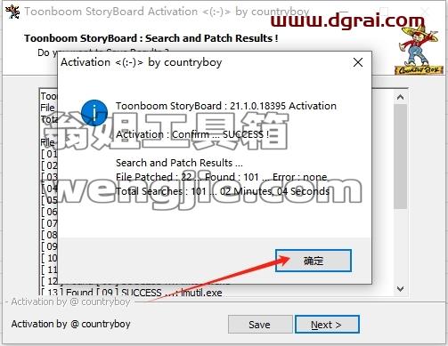Click the app icon in main title bar

pyautogui.click(x=12, y=12)
